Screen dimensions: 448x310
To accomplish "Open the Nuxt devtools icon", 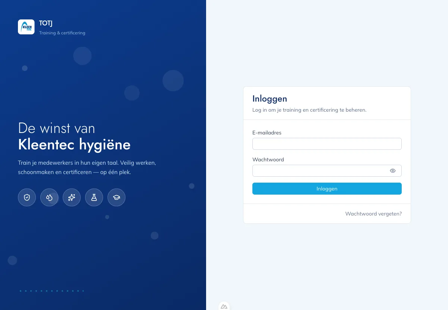I will coord(224,306).
